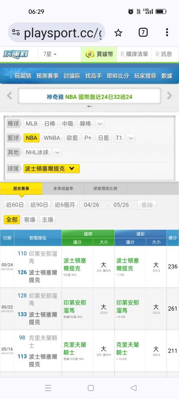Edit the 05/26 end date field
Screen dimensions: 179x399
click(121, 205)
